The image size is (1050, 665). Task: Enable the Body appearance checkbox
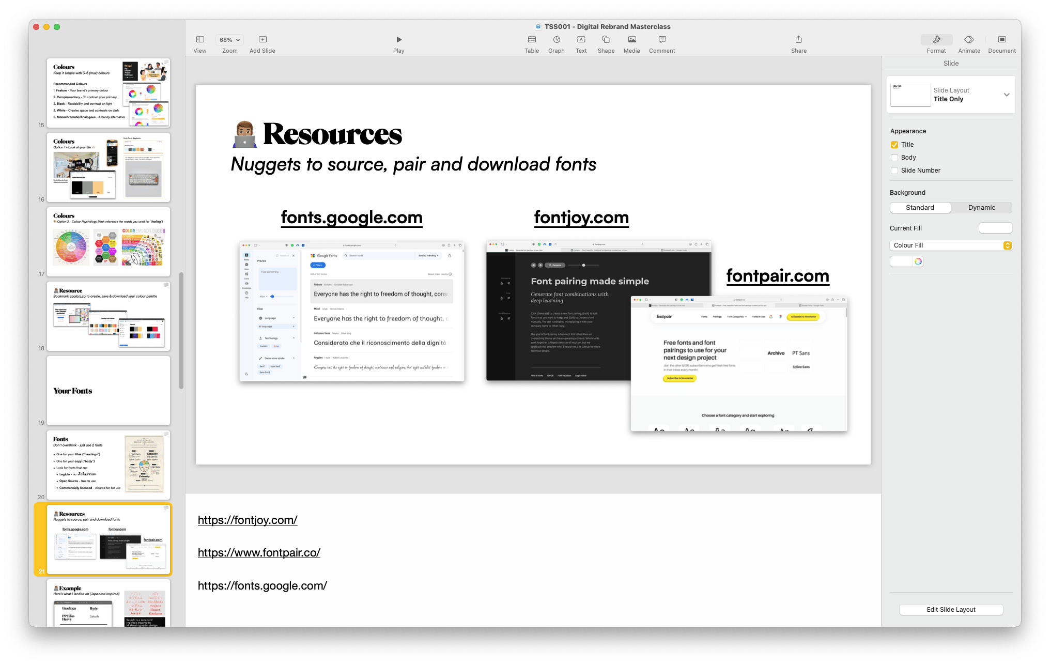(x=894, y=158)
